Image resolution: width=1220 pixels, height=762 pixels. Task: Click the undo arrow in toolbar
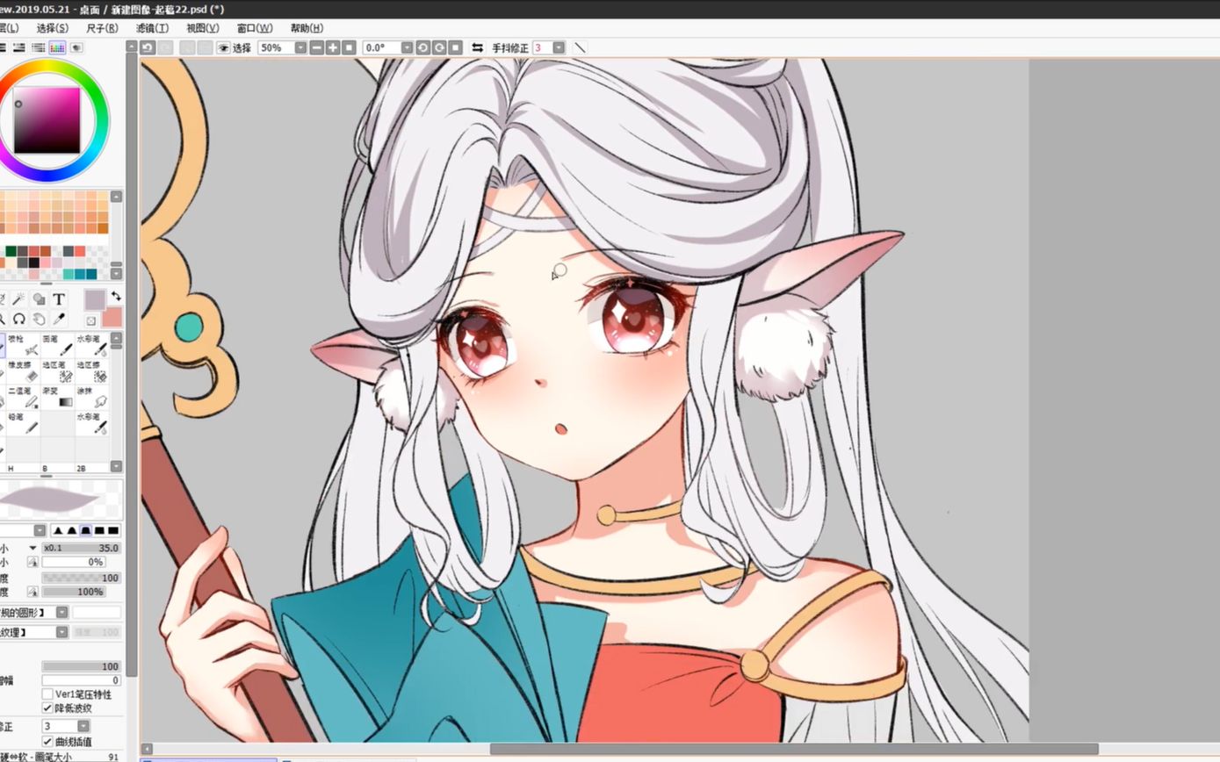148,47
